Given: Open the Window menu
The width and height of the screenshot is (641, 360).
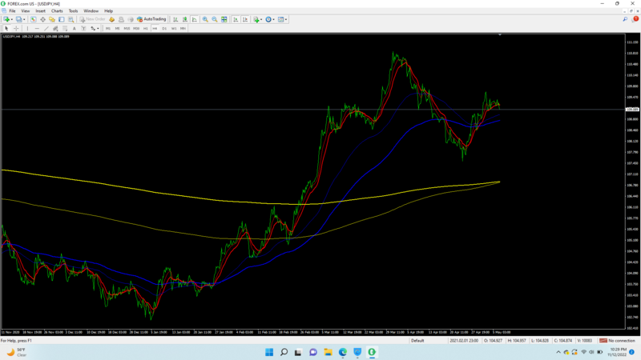Looking at the screenshot, I should coord(91,11).
